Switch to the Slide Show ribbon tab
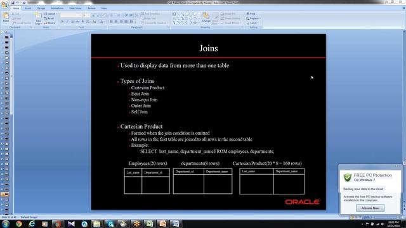Image resolution: width=406 pixels, height=228 pixels. tap(75, 8)
